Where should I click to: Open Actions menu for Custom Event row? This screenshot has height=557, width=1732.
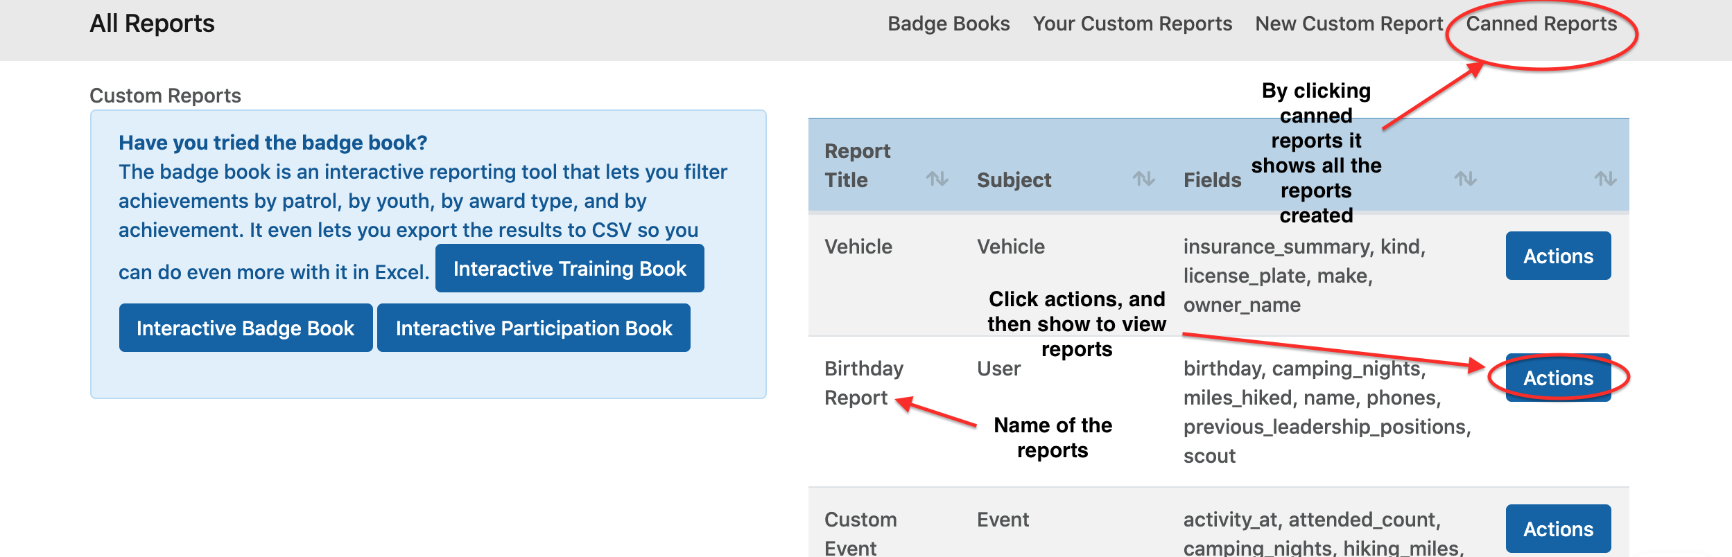tap(1557, 529)
